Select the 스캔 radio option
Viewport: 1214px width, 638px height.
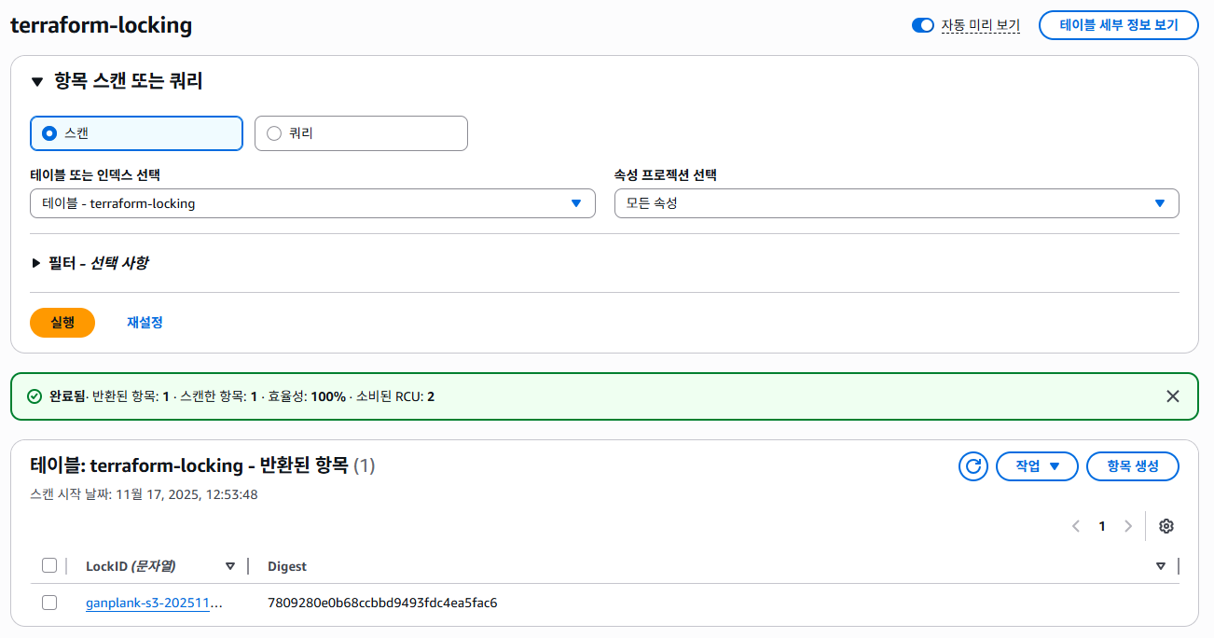coord(137,133)
